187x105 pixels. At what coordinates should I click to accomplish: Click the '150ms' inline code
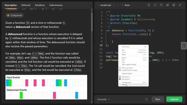tap(79, 62)
